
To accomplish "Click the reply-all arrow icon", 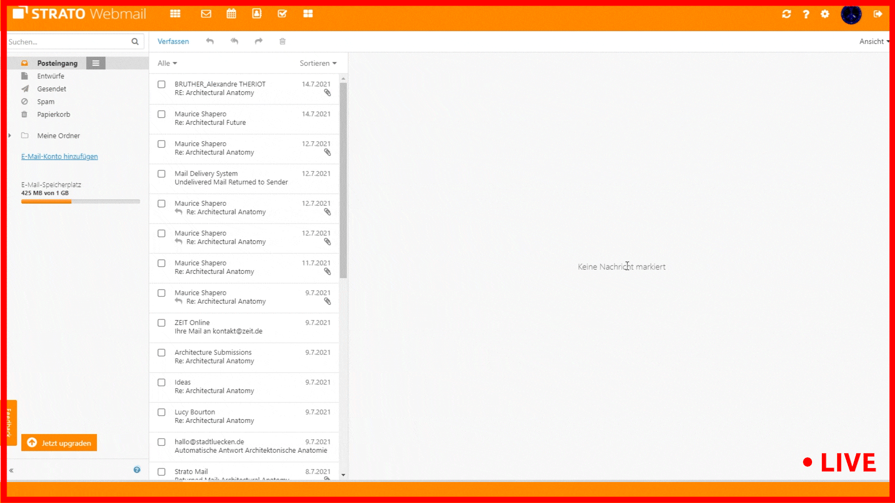I will [x=234, y=41].
